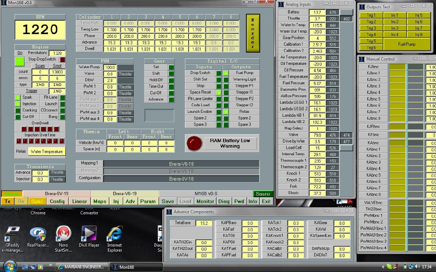Expand the Quick Launch overflow chevron
The height and width of the screenshot is (272, 436).
click(51, 265)
